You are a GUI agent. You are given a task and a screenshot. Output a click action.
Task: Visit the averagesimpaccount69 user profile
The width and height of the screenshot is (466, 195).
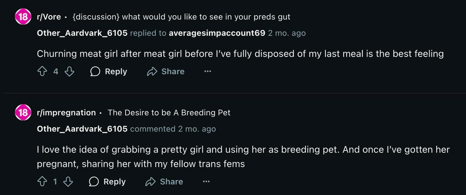[217, 33]
